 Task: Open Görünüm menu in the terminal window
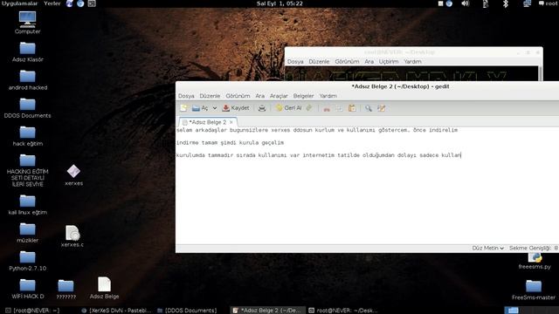click(347, 62)
